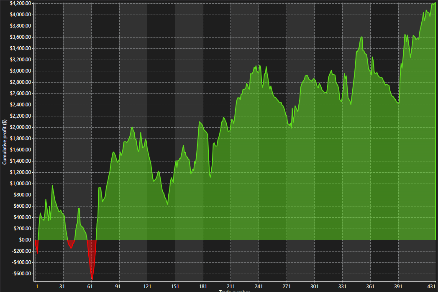Pick the $200.00 y-axis label
The height and width of the screenshot is (292, 438).
coord(22,229)
